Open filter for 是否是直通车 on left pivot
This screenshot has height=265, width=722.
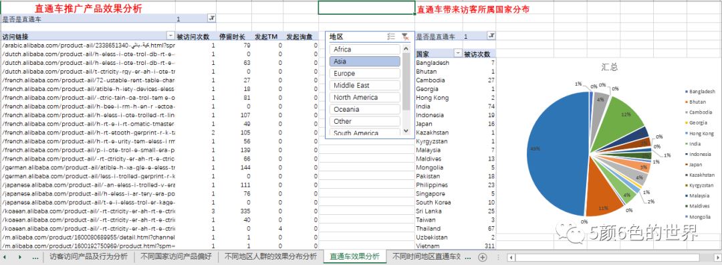[212, 19]
